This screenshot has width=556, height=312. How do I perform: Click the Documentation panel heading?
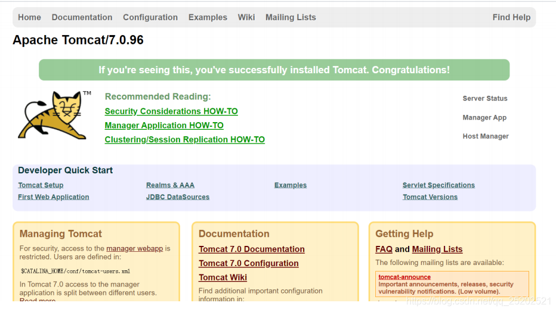pos(234,234)
